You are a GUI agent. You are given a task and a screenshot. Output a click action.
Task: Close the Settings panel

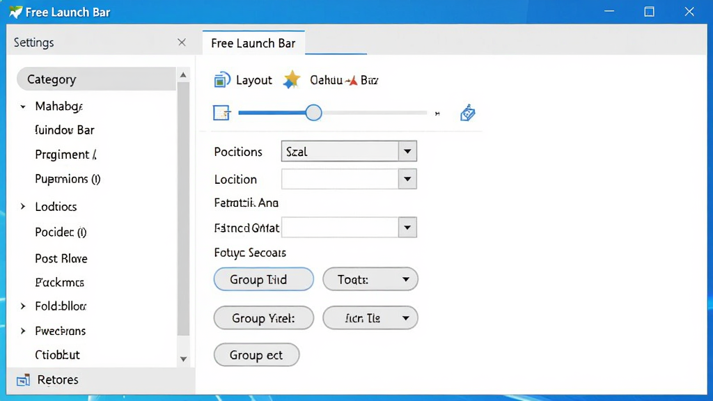(x=182, y=42)
